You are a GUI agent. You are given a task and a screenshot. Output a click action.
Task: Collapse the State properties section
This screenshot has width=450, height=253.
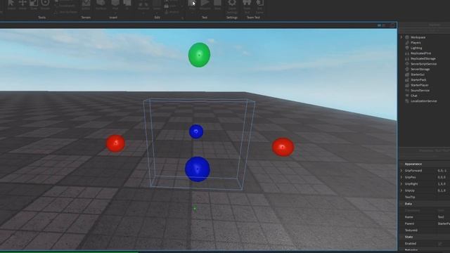pos(401,237)
